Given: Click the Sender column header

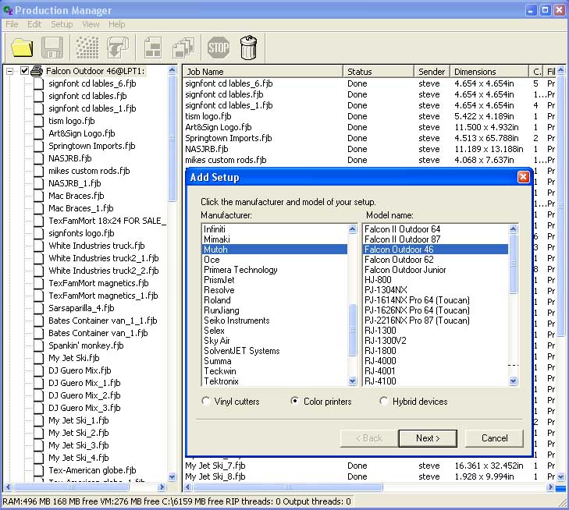Looking at the screenshot, I should point(432,72).
